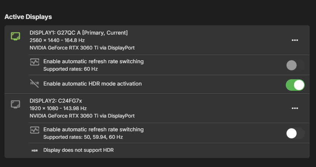This screenshot has width=316, height=167.
Task: Click the refresh rate icon under DISPLAY1
Action: click(x=34, y=62)
